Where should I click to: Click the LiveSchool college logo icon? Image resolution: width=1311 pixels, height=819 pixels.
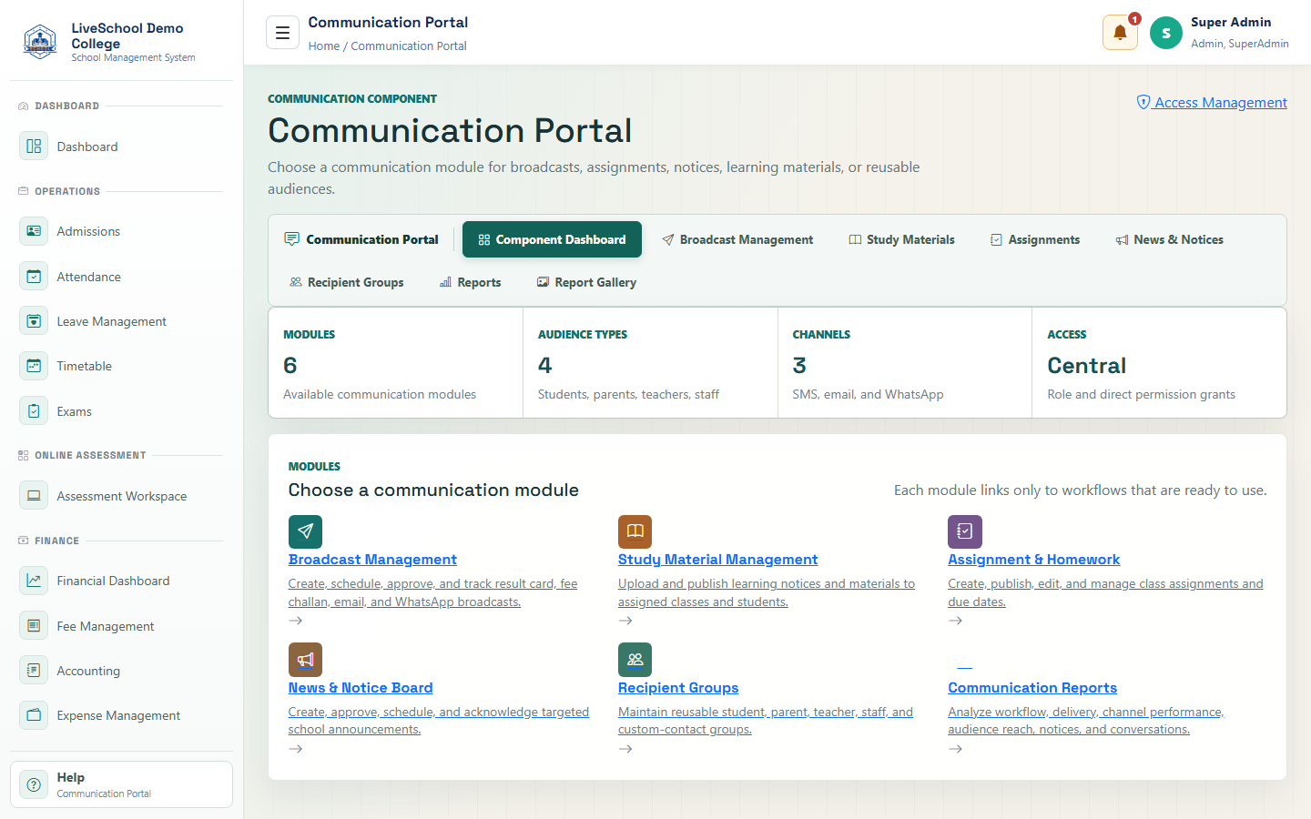click(40, 42)
